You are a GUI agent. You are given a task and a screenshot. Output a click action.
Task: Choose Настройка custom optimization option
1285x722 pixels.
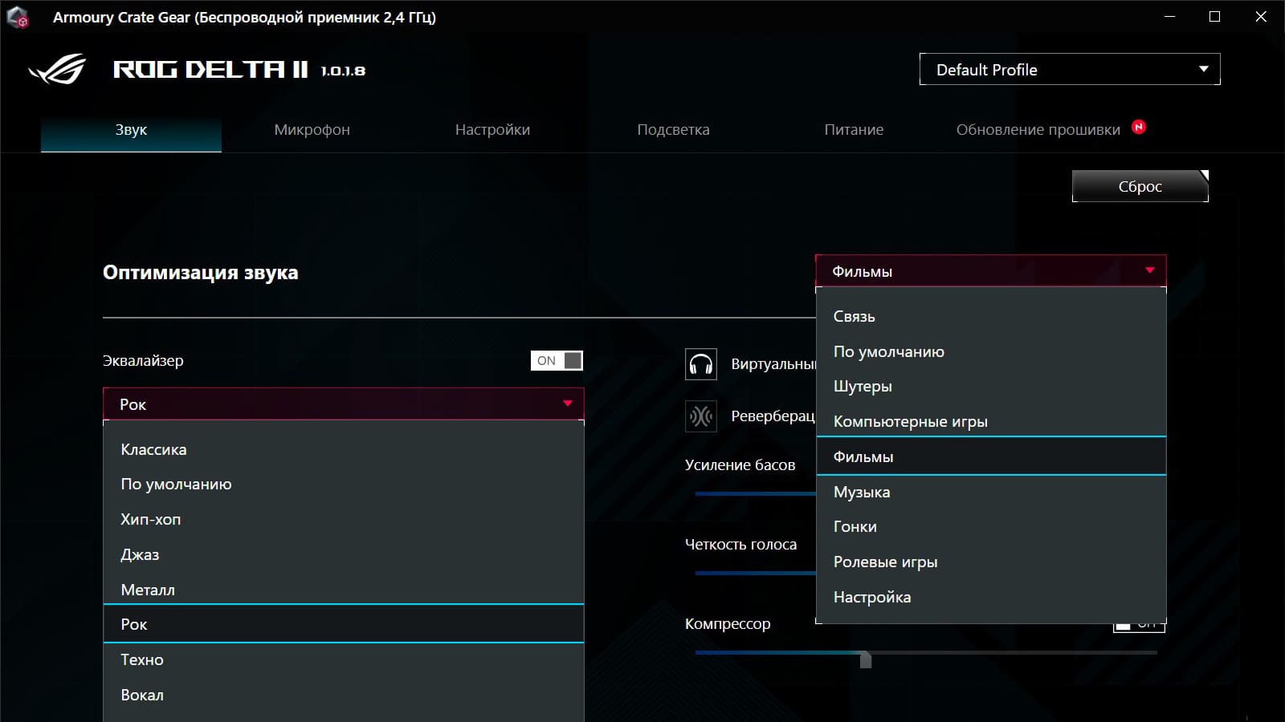(991, 597)
